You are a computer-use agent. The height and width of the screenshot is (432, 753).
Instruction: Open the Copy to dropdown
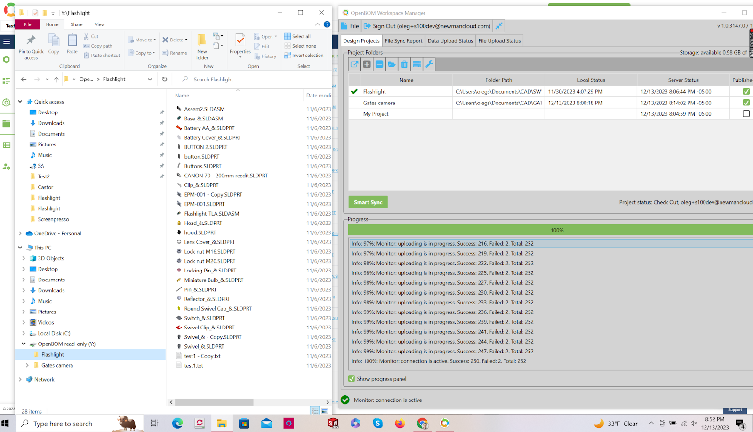(x=142, y=53)
